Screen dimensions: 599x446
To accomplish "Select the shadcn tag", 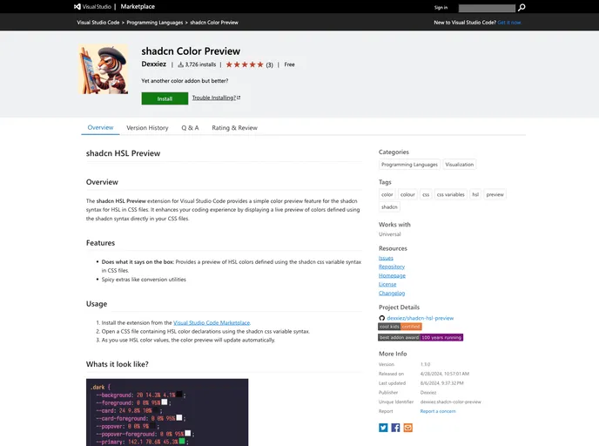I will coord(389,207).
